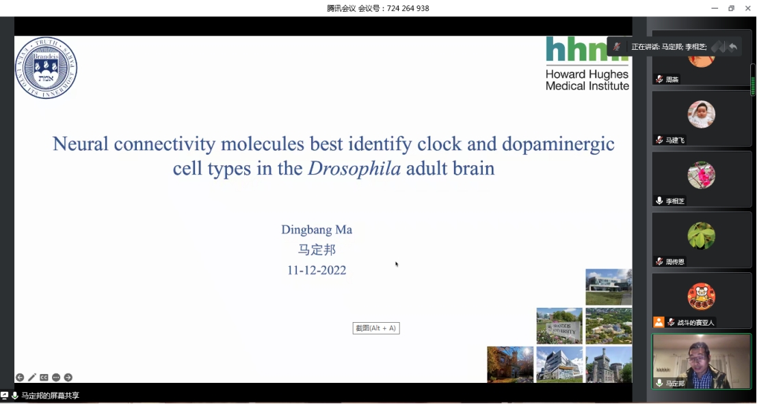Minimize the Tencent Meeting window
Viewport: 757px width, 404px height.
click(715, 8)
